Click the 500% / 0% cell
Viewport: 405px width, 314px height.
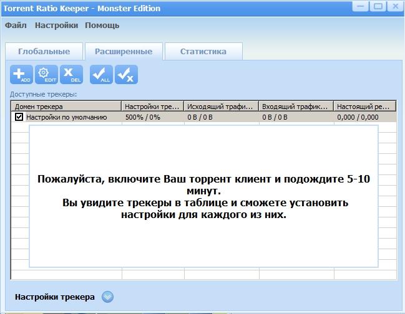[143, 117]
